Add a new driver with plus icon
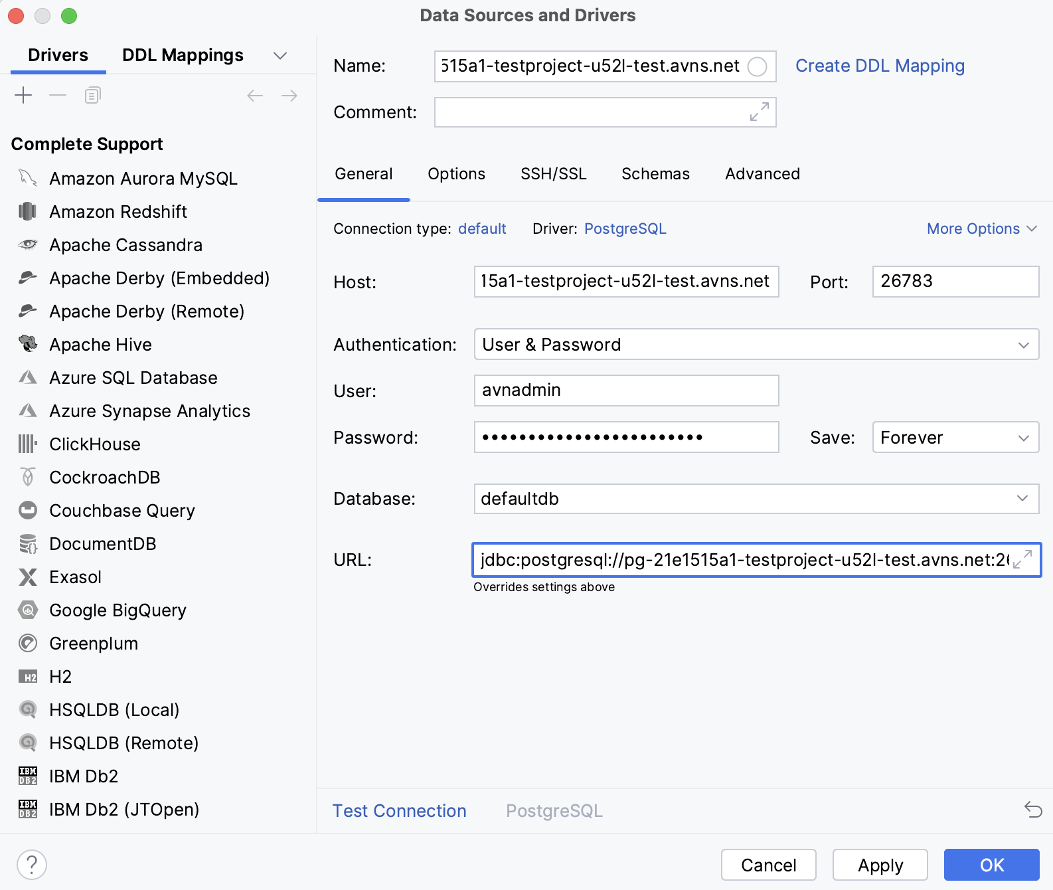Viewport: 1053px width, 890px height. point(23,96)
